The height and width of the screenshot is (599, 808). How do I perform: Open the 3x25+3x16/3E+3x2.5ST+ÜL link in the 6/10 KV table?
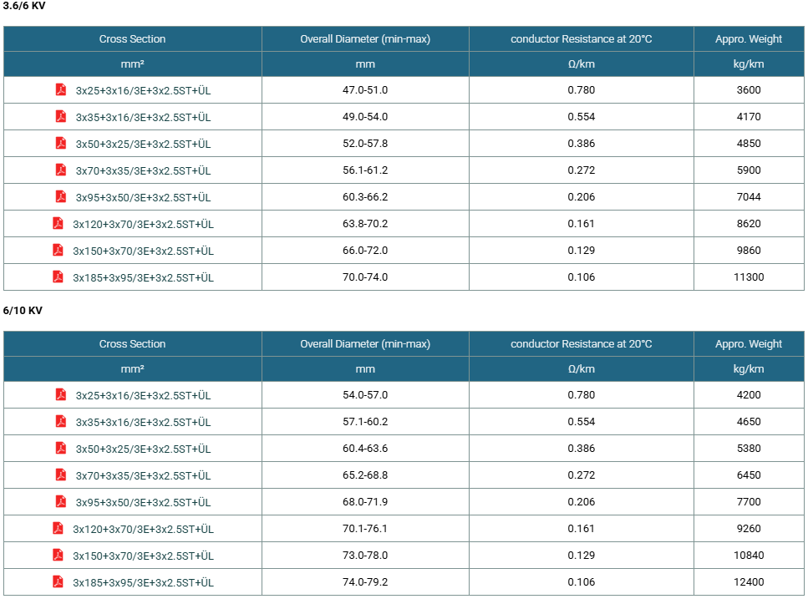pyautogui.click(x=143, y=395)
